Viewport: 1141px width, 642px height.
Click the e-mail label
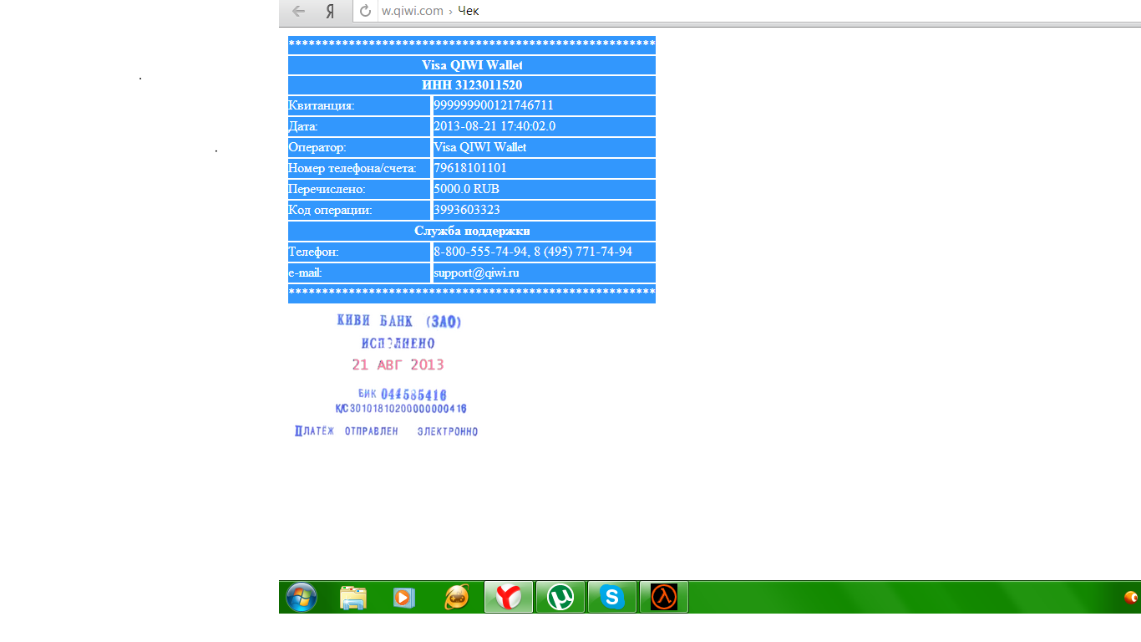pos(305,273)
